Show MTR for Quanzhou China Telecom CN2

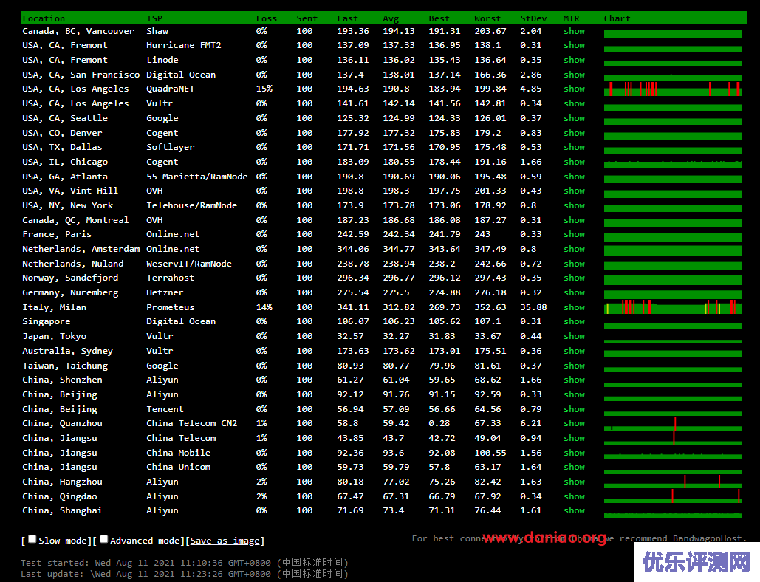click(575, 423)
